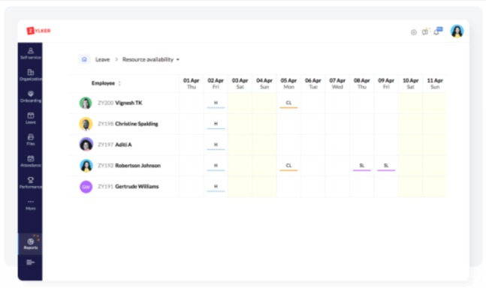
Task: Click the top bar icon left of the bell
Action: click(x=425, y=31)
